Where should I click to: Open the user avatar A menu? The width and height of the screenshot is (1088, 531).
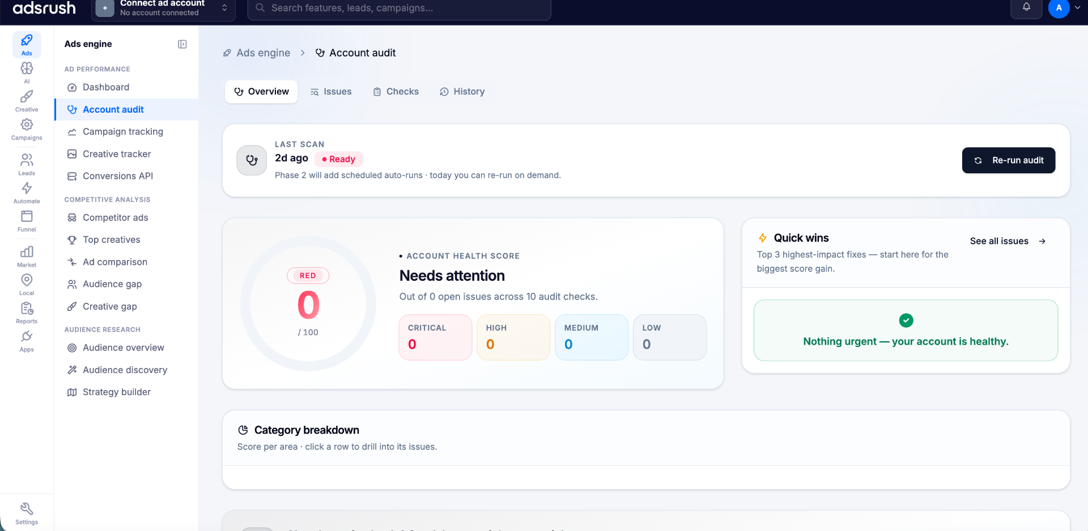click(1059, 8)
